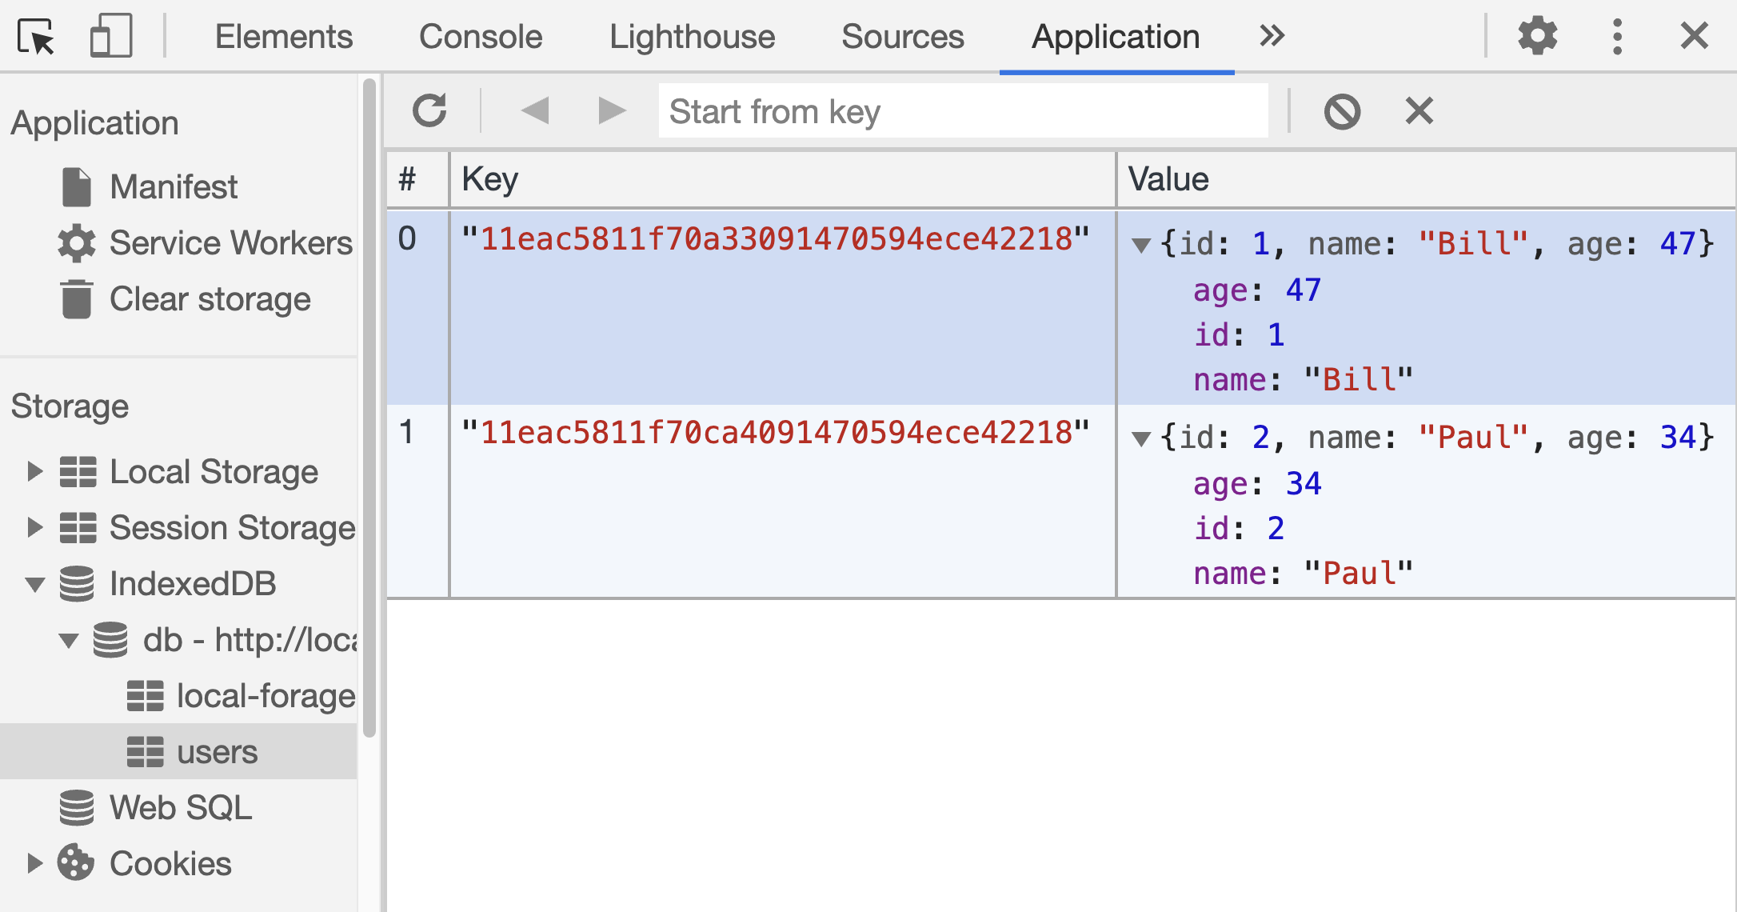Screen dimensions: 1737x912
Task: Open the three-dot customize menu
Action: pyautogui.click(x=1617, y=37)
